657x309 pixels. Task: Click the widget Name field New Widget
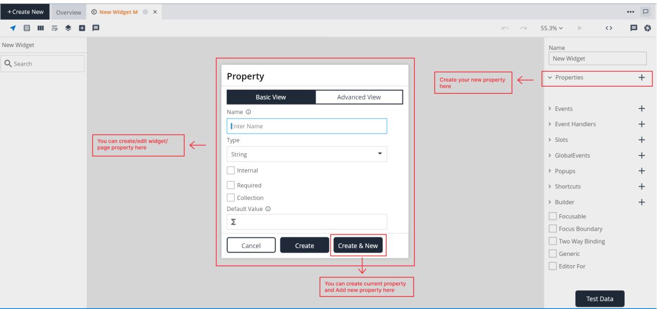pos(597,59)
